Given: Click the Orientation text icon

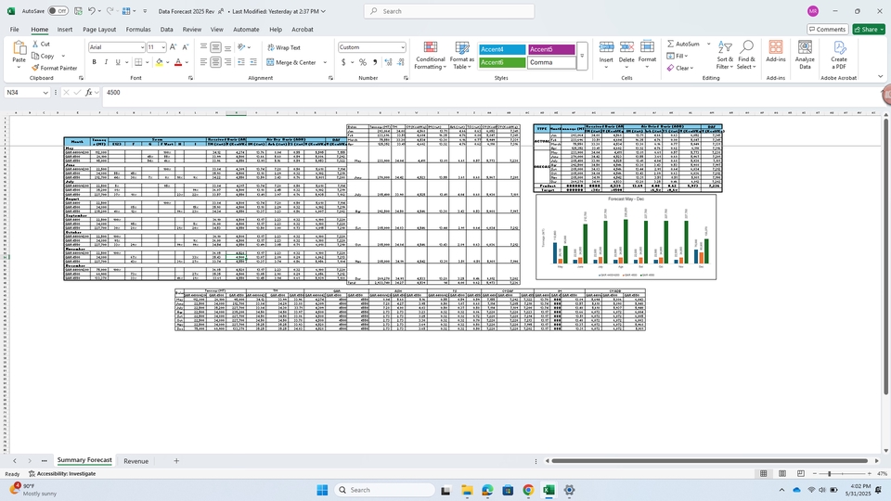Looking at the screenshot, I should [x=241, y=47].
